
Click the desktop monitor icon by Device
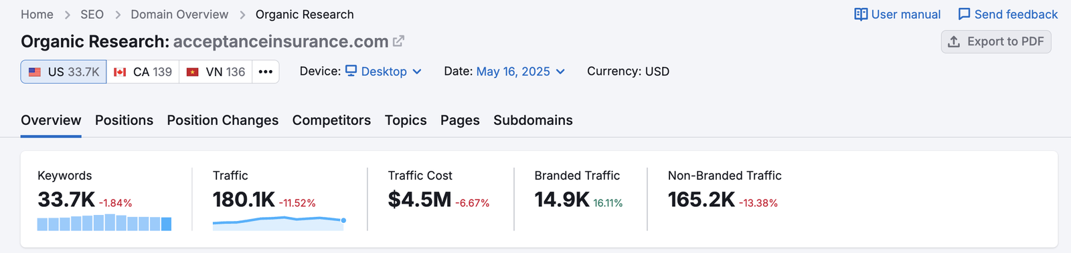click(x=351, y=71)
